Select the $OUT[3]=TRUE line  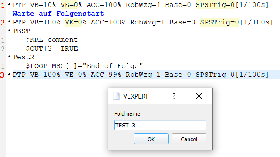[x=52, y=48]
